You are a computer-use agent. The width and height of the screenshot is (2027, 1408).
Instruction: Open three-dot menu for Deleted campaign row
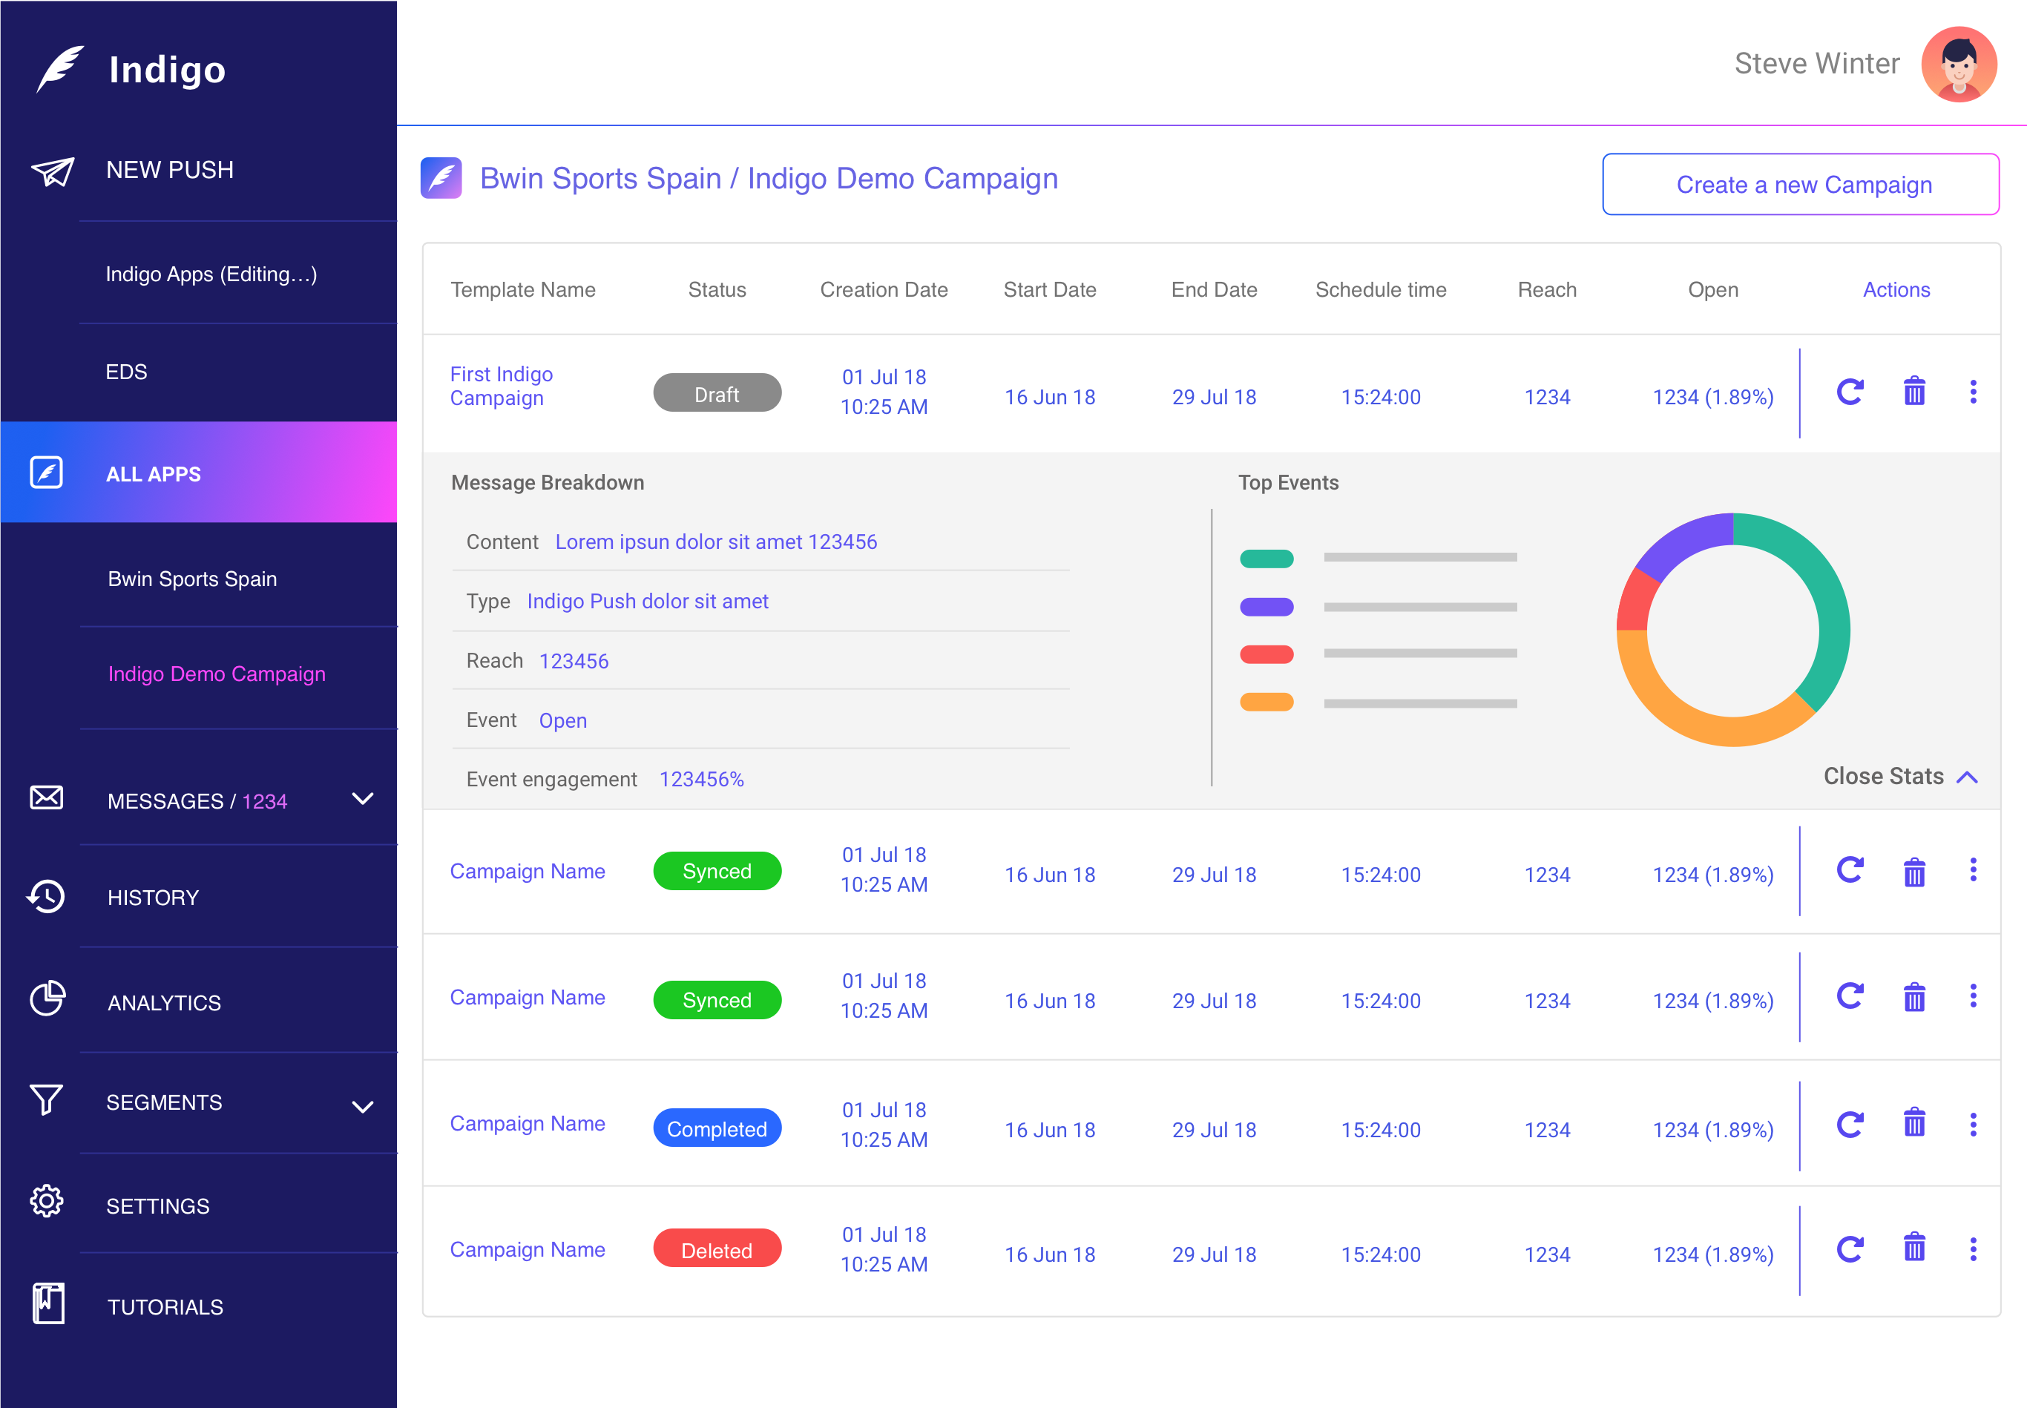[1973, 1249]
